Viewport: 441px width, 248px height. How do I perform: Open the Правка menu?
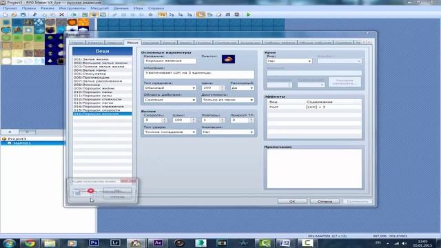pos(29,8)
